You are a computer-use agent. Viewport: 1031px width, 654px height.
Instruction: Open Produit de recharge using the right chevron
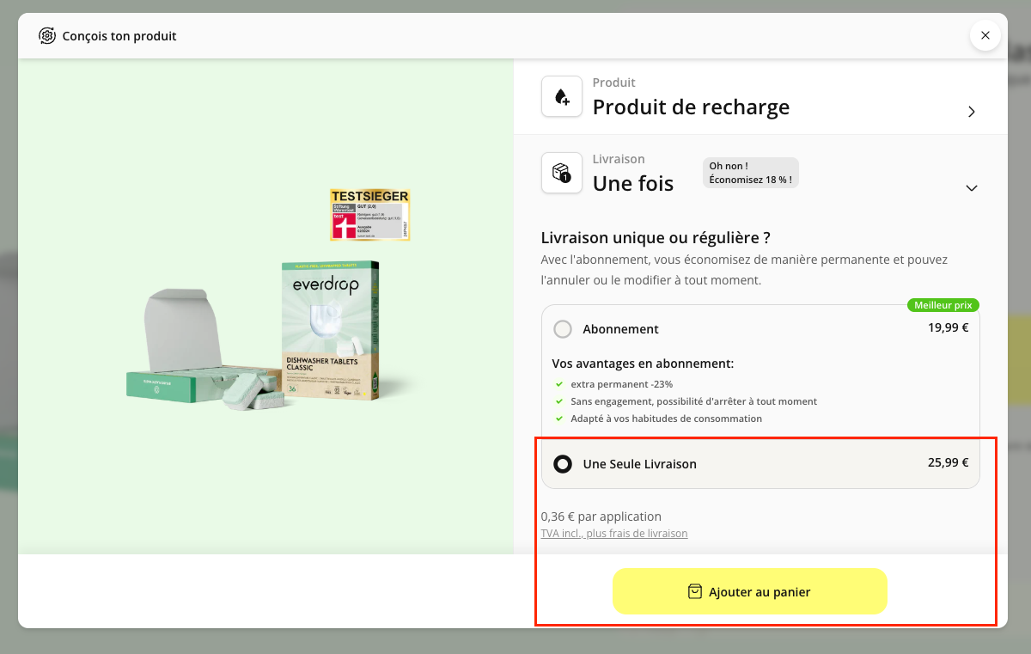tap(972, 112)
